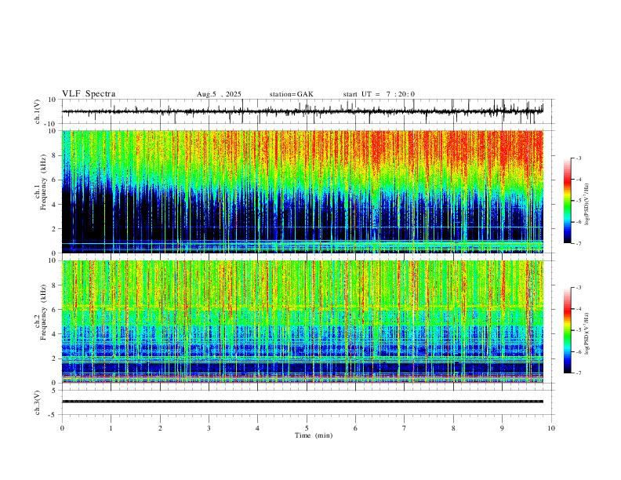The height and width of the screenshot is (480, 621).
Task: Click the 'Time (min)' axis label
Action: point(314,435)
